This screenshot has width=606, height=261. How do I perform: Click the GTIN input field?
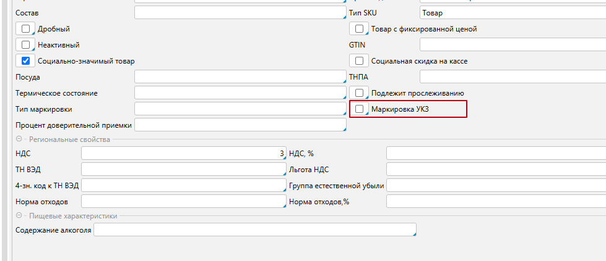(511, 45)
